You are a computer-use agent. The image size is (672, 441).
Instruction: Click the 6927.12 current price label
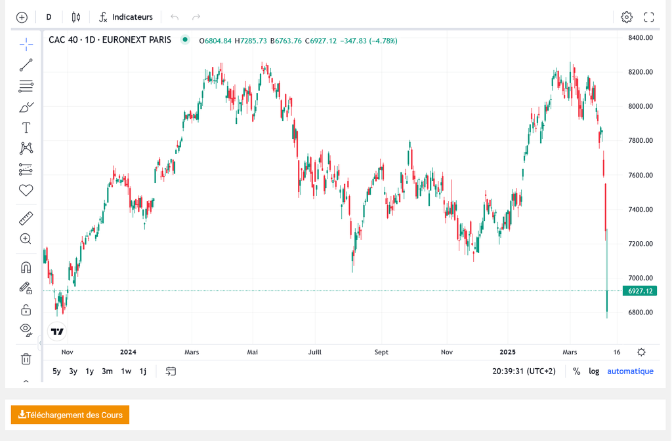pyautogui.click(x=640, y=291)
